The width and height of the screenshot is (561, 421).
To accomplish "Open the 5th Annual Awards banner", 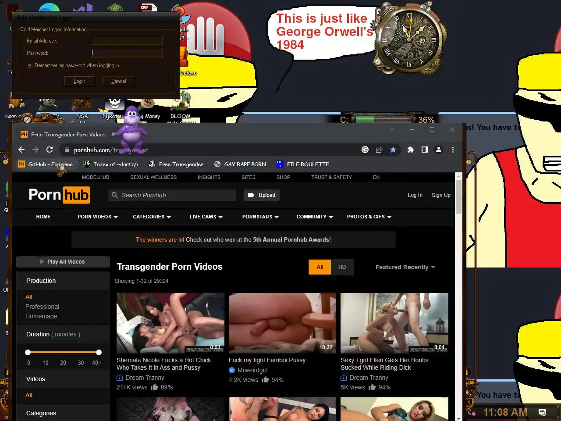I will [233, 239].
